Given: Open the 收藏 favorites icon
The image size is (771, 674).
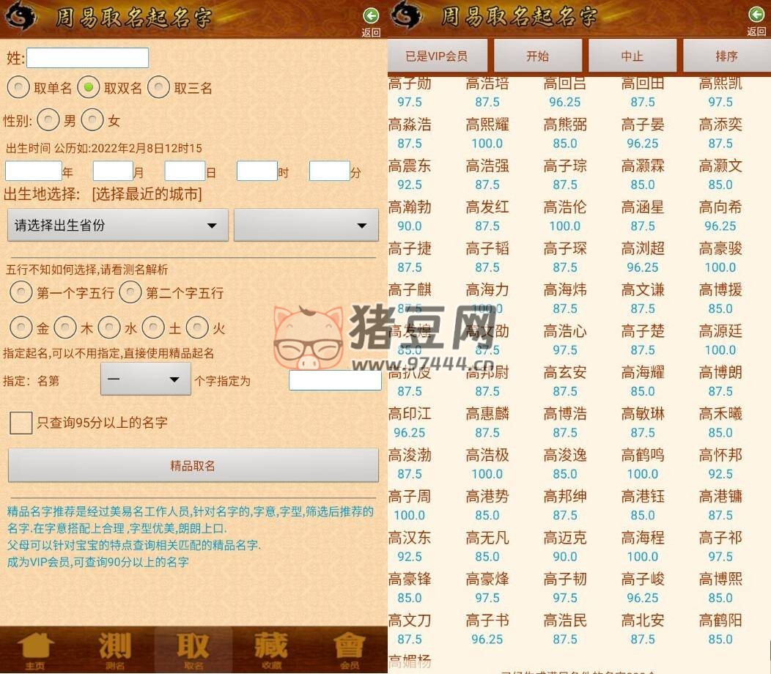Looking at the screenshot, I should tap(271, 650).
